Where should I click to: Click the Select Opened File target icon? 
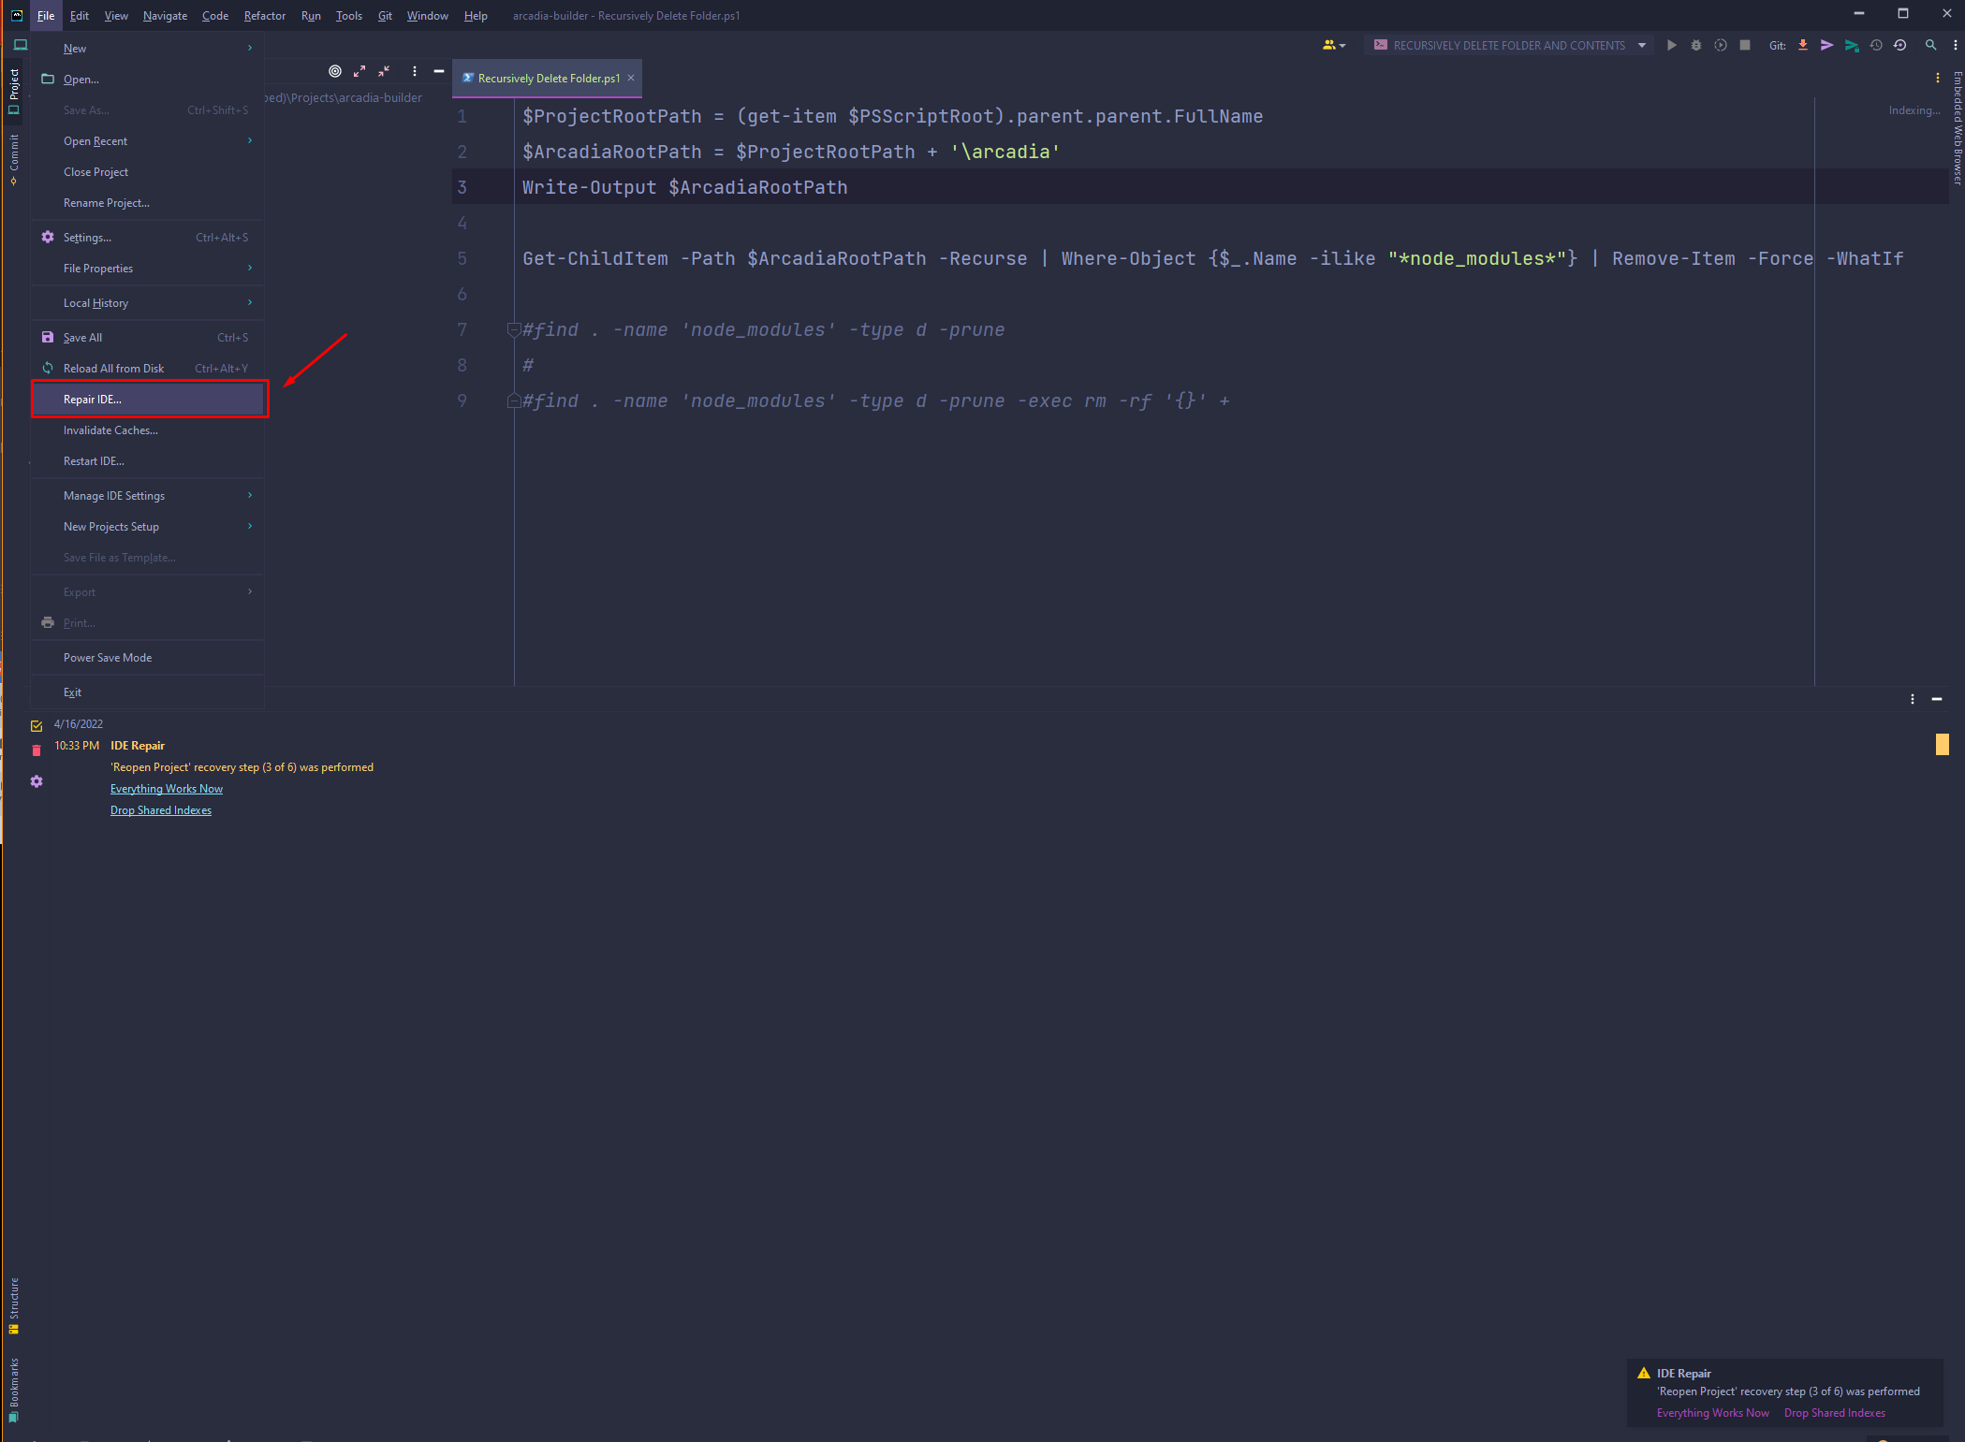click(x=335, y=71)
